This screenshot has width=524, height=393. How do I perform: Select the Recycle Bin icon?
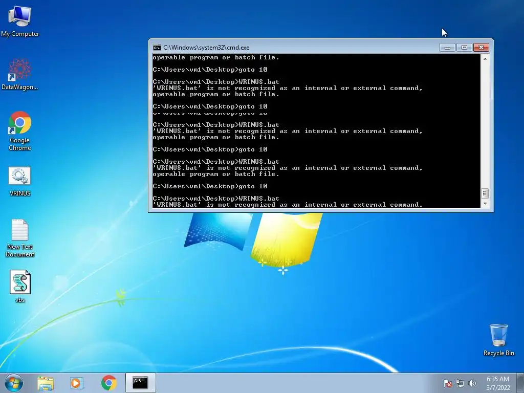coord(498,340)
